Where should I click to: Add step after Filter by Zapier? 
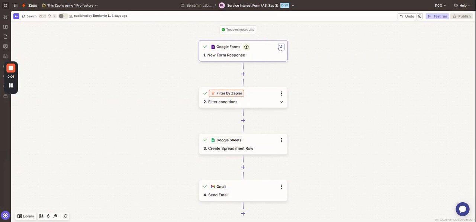(243, 120)
